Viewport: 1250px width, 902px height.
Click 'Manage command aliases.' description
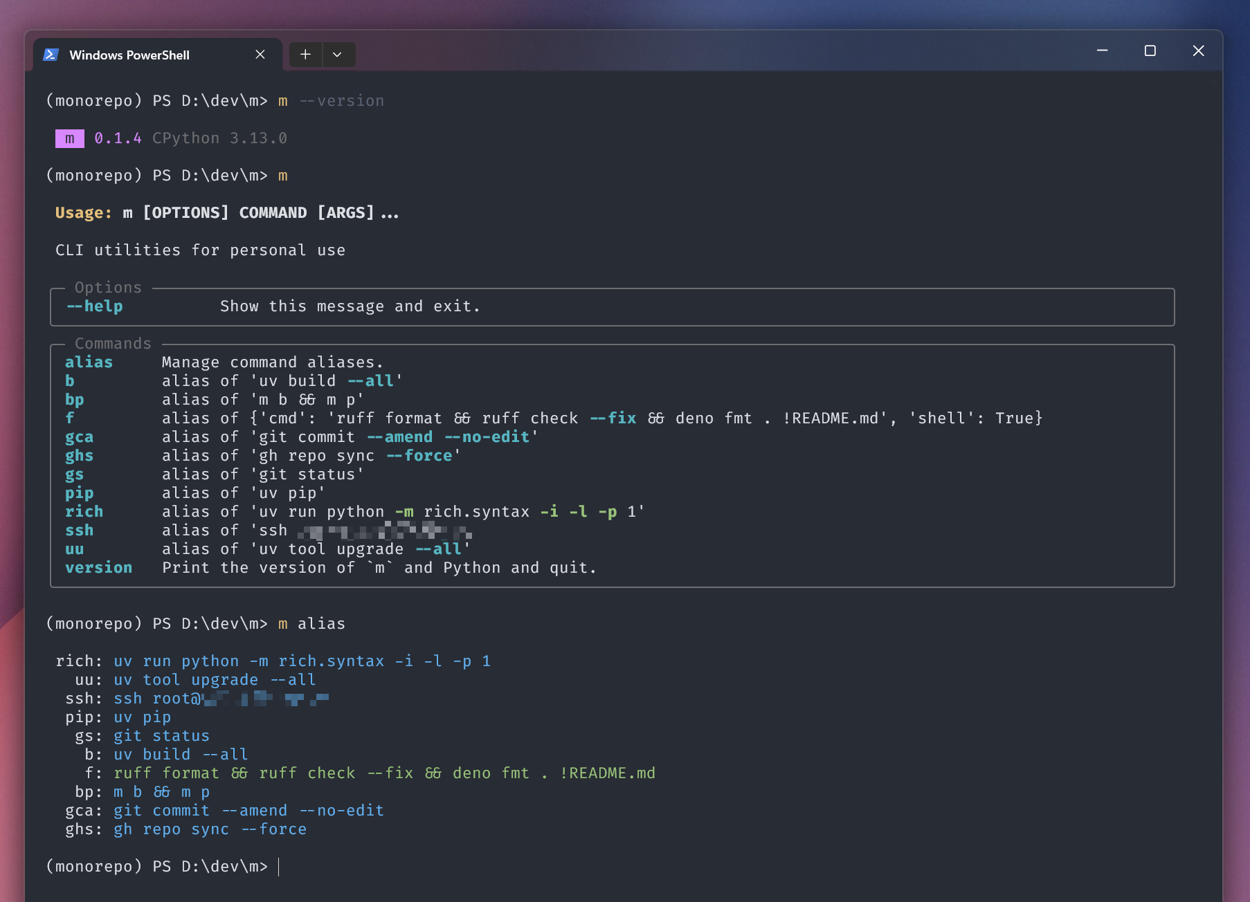(x=273, y=362)
